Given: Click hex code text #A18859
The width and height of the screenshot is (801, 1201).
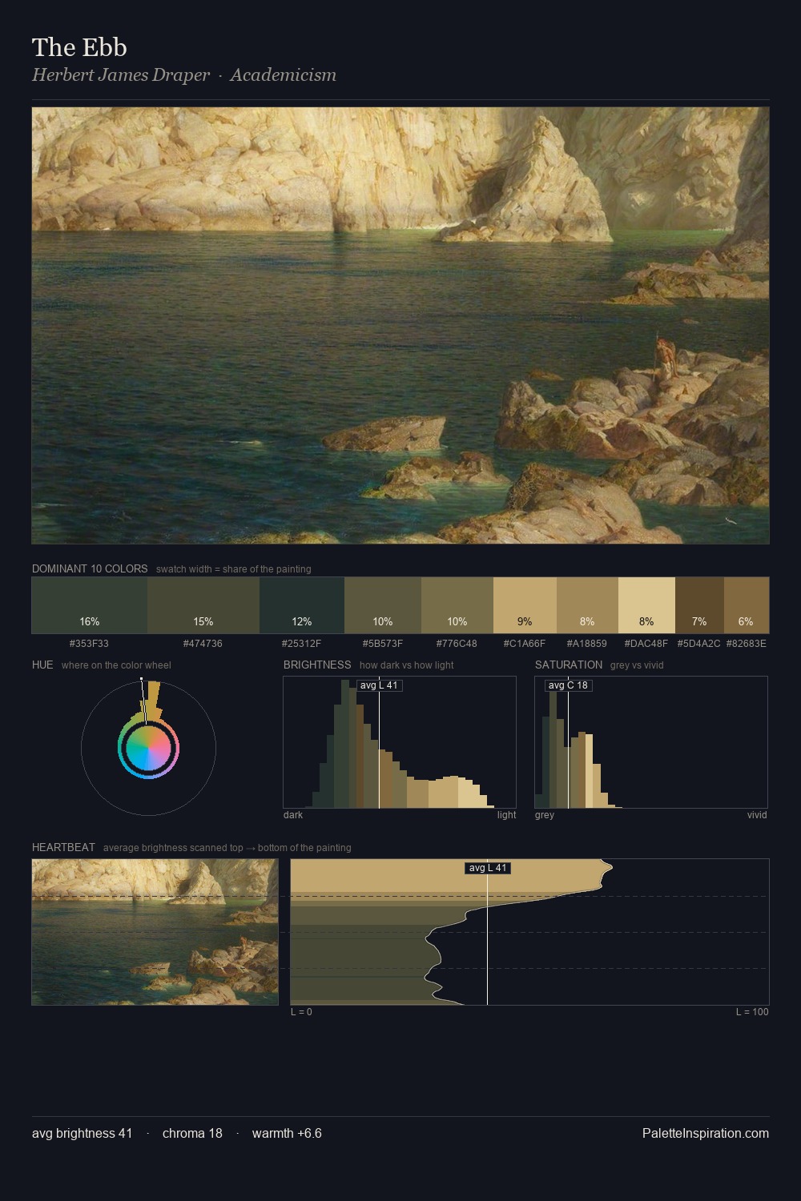Looking at the screenshot, I should [x=587, y=644].
